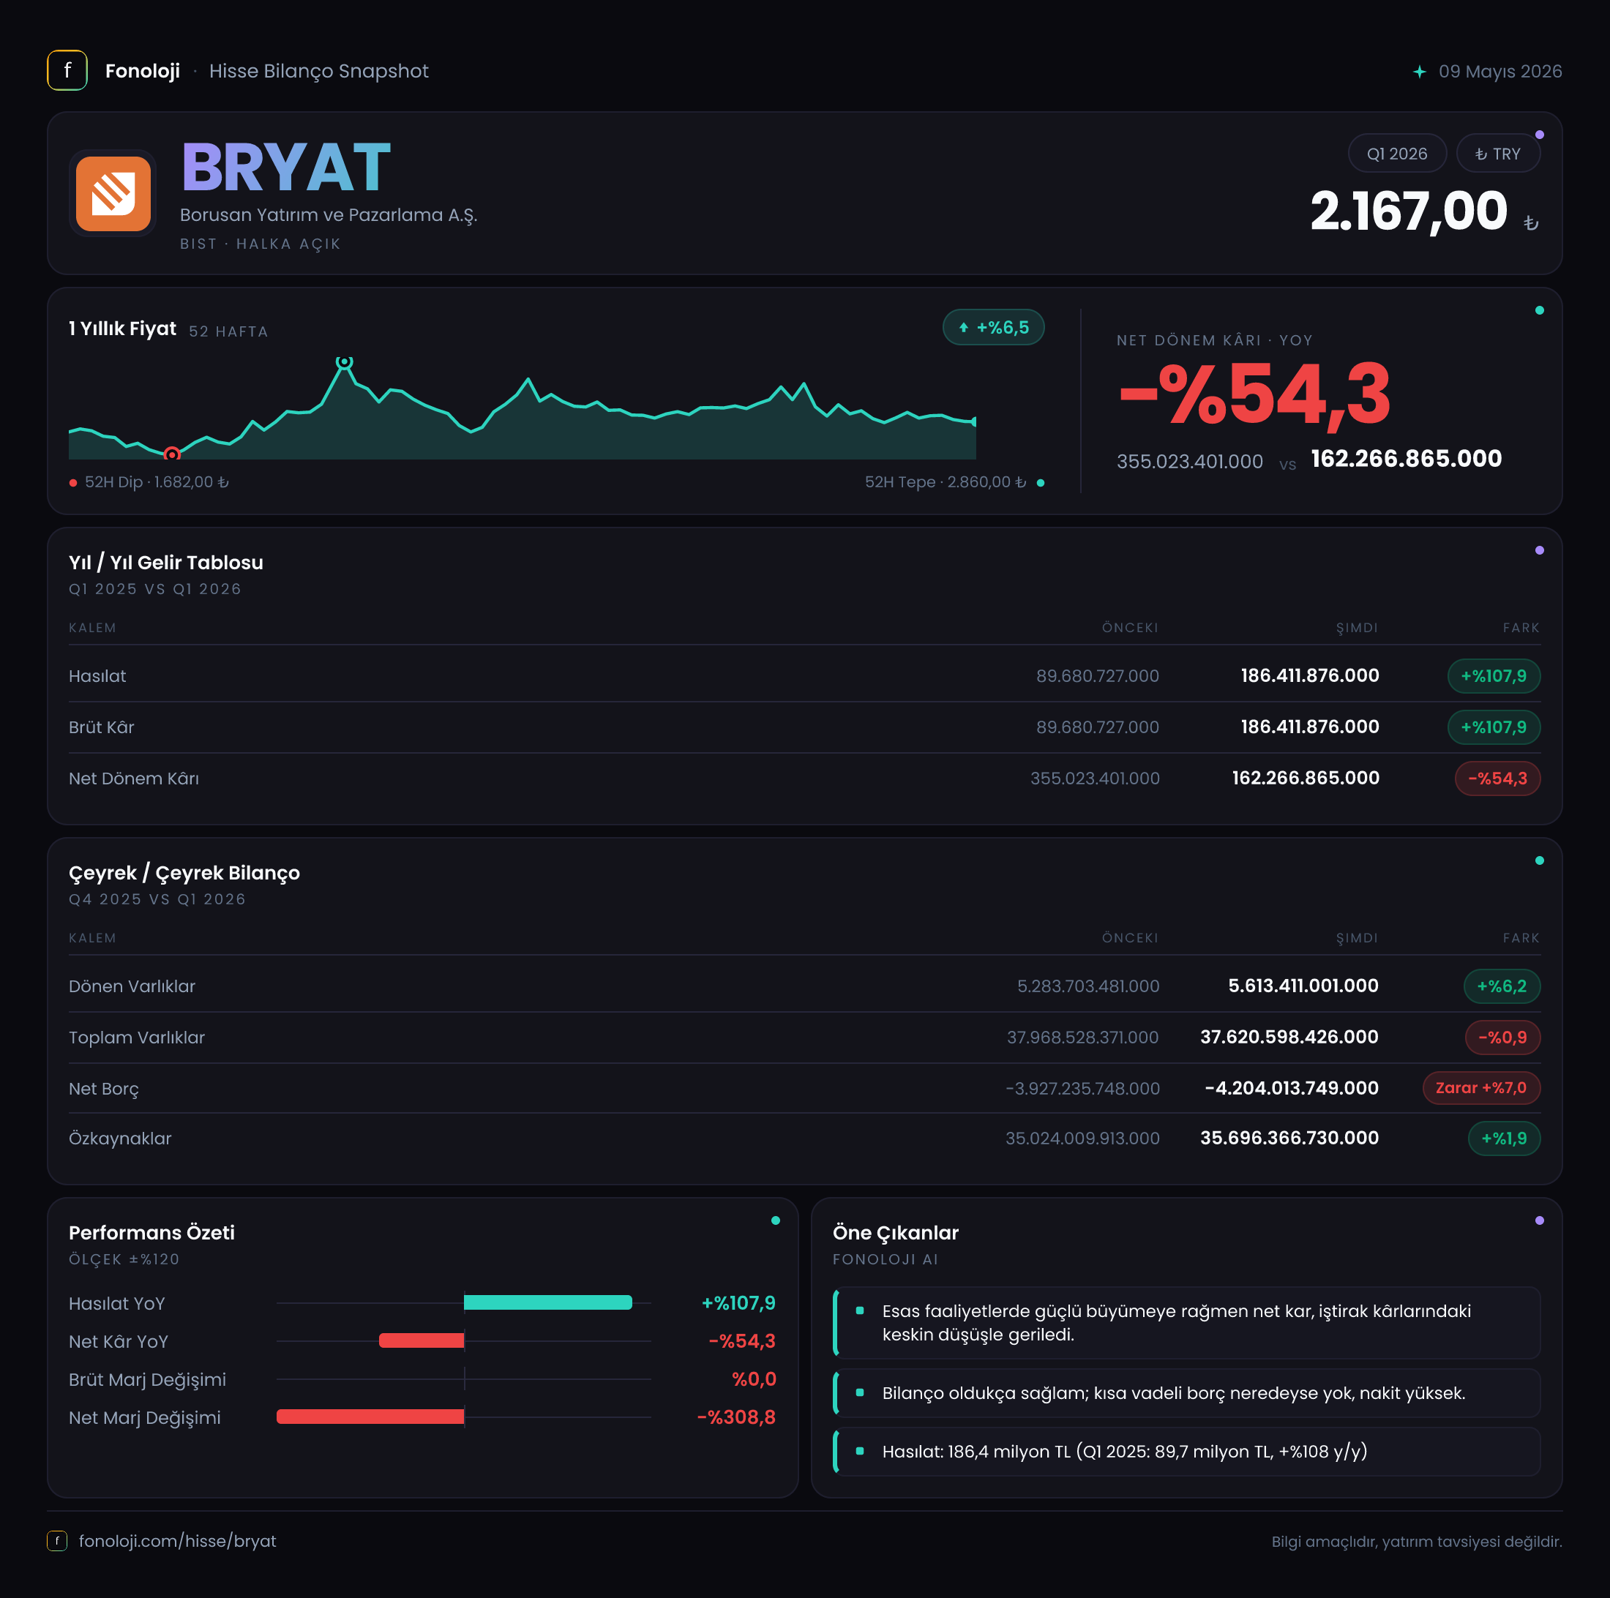Click the 'Öne Çıkanlar' heading
This screenshot has height=1598, width=1610.
click(x=896, y=1232)
